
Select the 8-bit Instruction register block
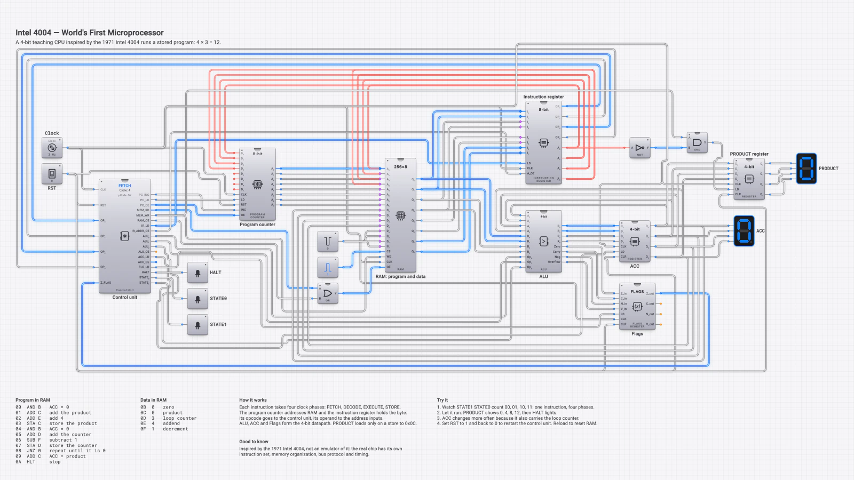[x=543, y=143]
